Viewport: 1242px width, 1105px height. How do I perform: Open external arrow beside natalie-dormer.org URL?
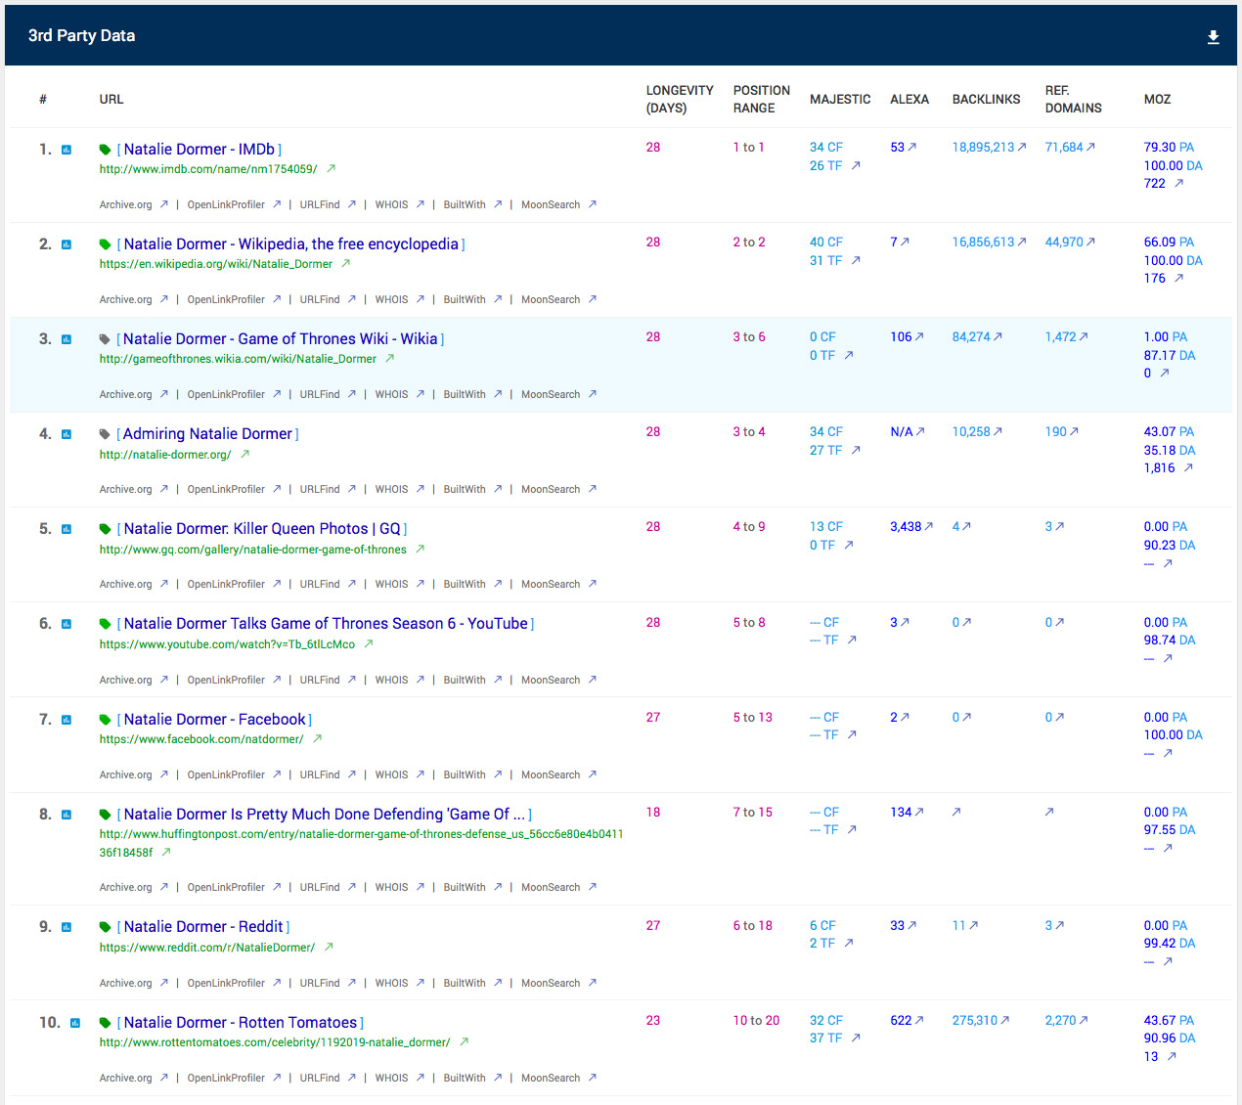pyautogui.click(x=244, y=454)
